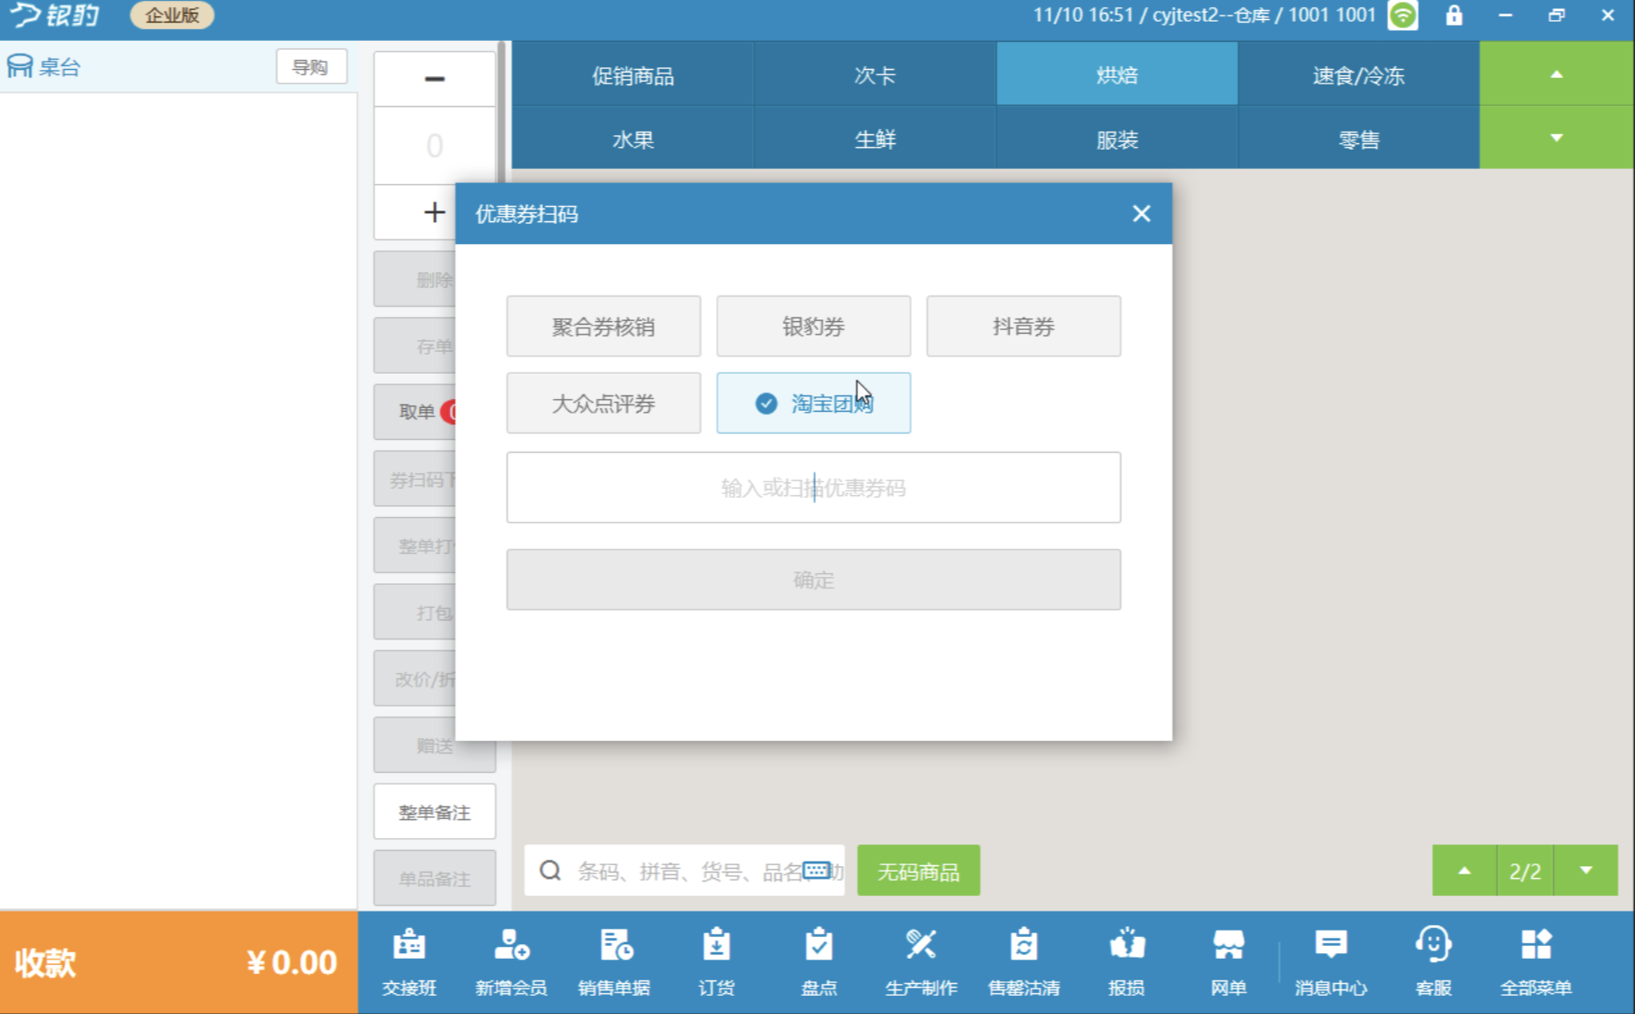
Task: Click the lock screen padlock icon
Action: 1454,15
